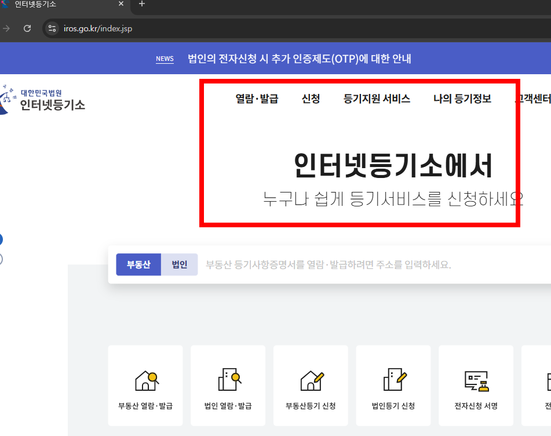Open the 등기지원 서비스 menu
Screen dimensions: 551x436
pyautogui.click(x=377, y=99)
